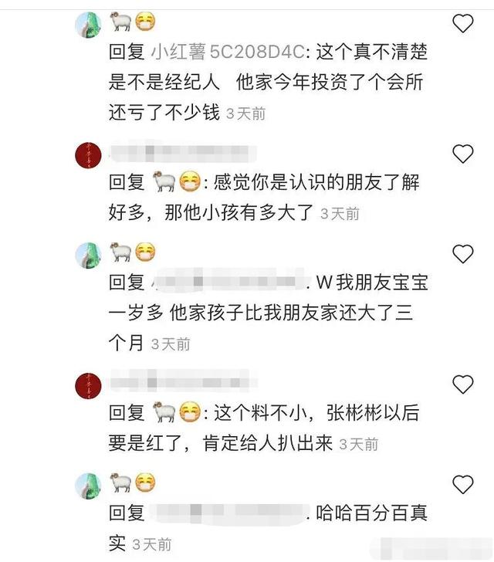Reply to comment text 肯定给人扒出来
The image size is (494, 562).
click(x=268, y=443)
